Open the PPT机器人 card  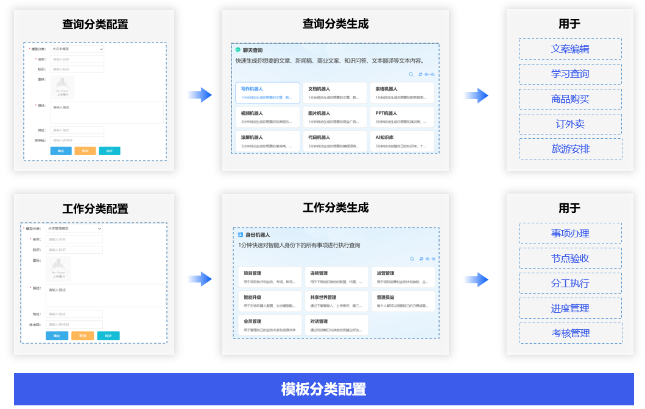tap(402, 117)
